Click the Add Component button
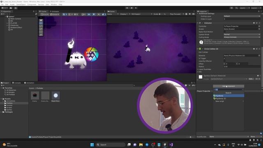This screenshot has height=148, width=263. coord(228,86)
